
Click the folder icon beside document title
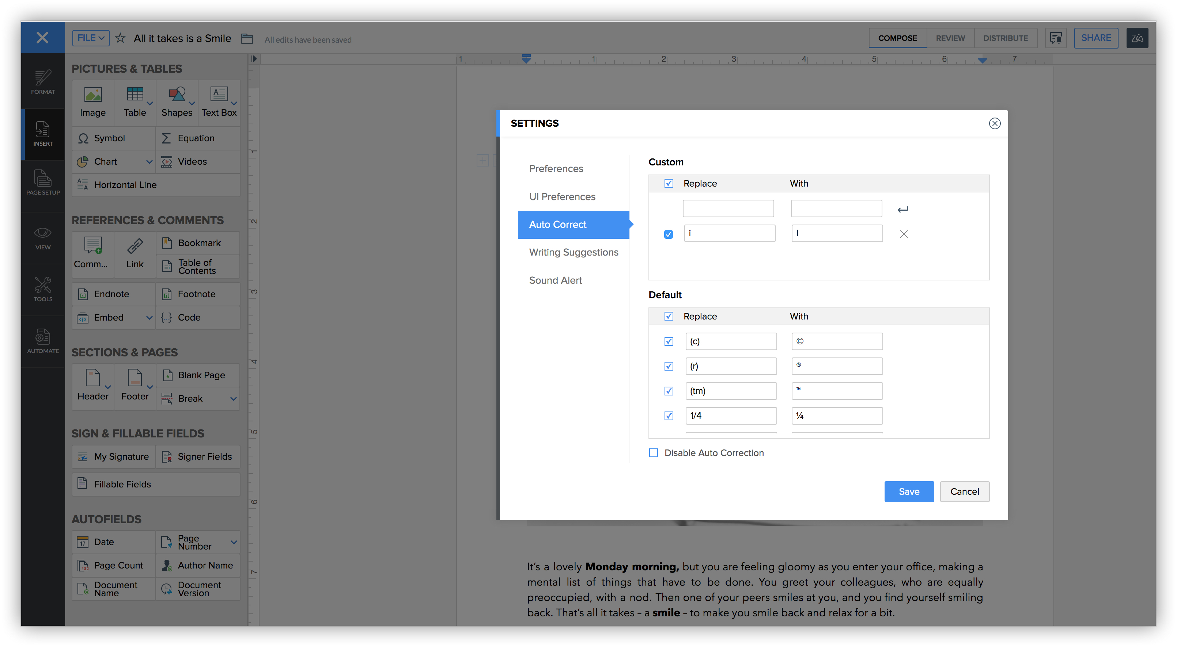(x=247, y=39)
